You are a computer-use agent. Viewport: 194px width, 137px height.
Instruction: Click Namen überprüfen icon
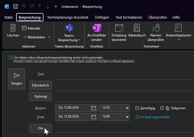[155, 28]
